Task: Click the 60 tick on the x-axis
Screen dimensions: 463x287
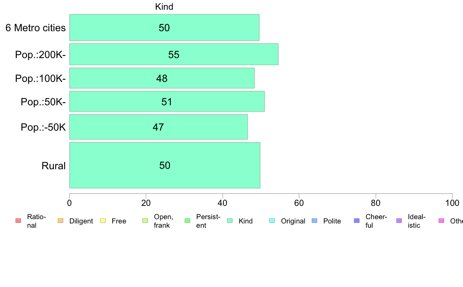Action: [299, 203]
